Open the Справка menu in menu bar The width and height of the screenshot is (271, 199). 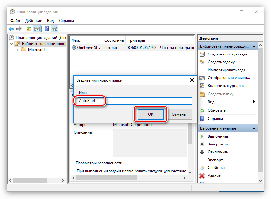pos(66,21)
